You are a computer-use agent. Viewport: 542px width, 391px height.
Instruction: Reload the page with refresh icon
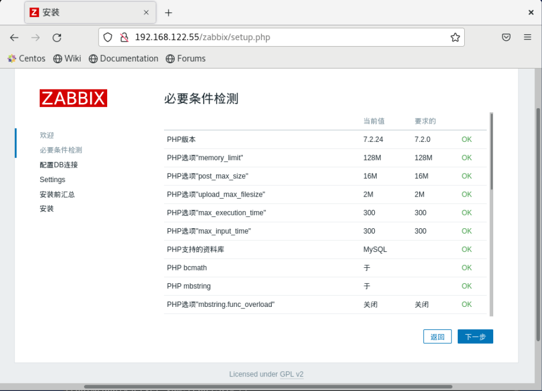[57, 37]
